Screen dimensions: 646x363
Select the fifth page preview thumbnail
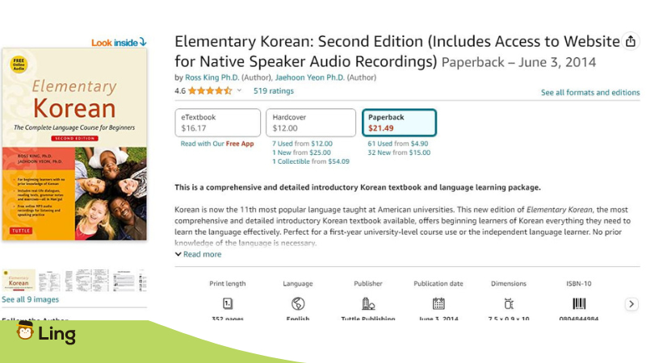tap(124, 280)
